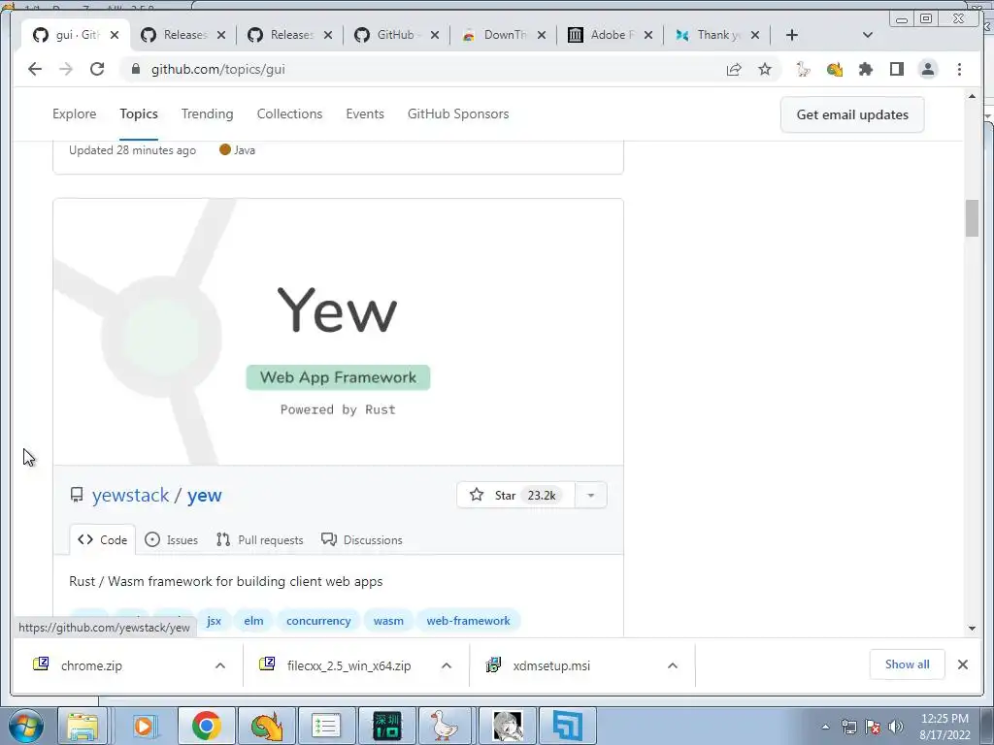Open Windows Explorer from the taskbar
The width and height of the screenshot is (994, 745).
[x=83, y=726]
